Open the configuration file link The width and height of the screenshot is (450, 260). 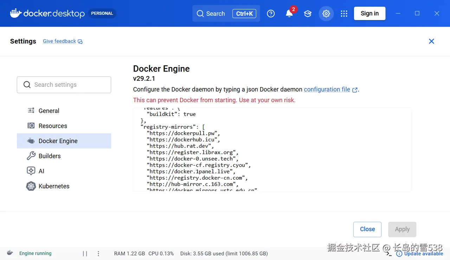coord(327,89)
